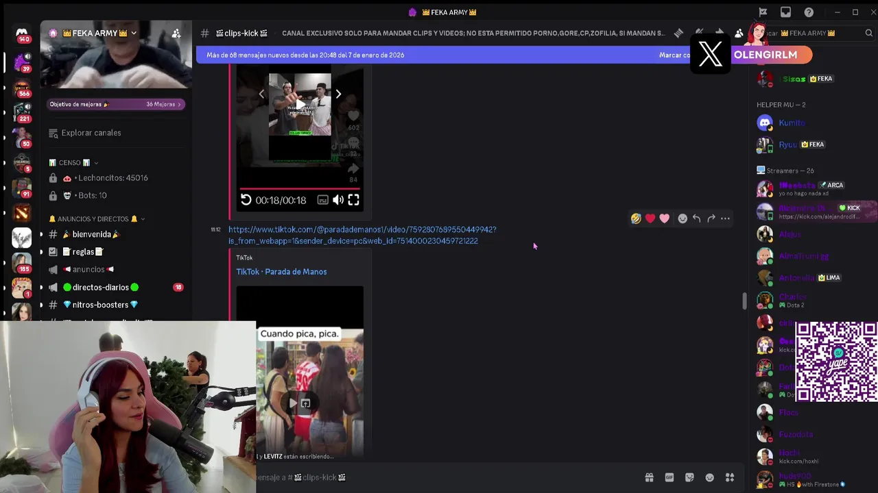Viewport: 878px width, 493px height.
Task: Expand the Objetivo de mejoras banner
Action: tap(116, 104)
